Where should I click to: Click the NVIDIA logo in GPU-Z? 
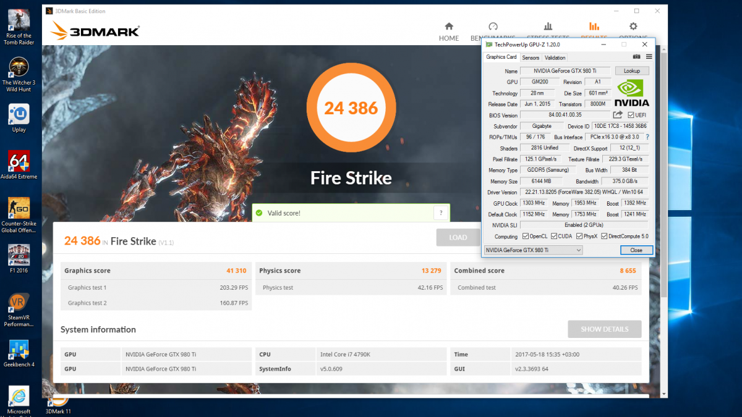(x=631, y=93)
